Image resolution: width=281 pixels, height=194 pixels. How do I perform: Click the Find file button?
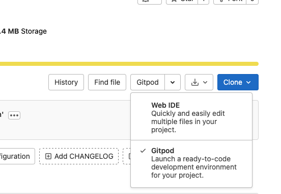point(107,82)
